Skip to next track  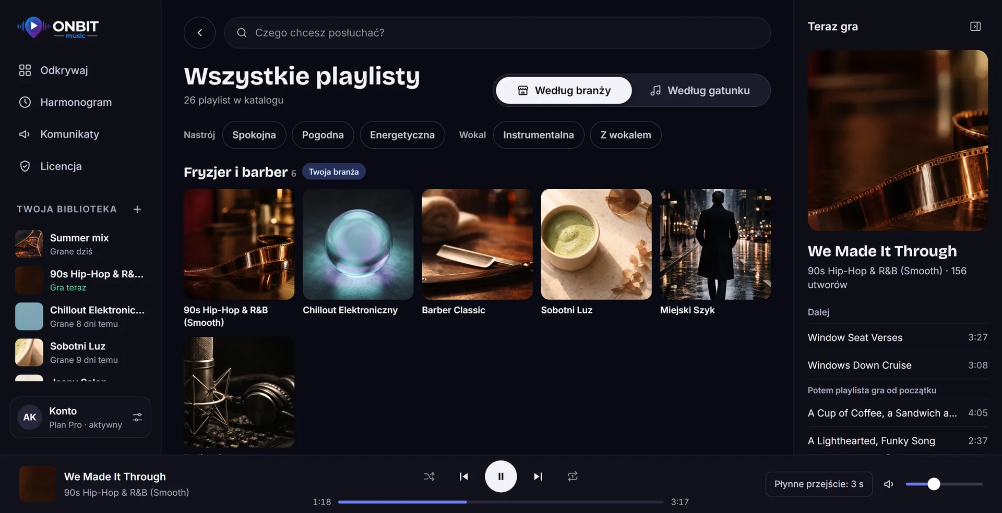(538, 477)
